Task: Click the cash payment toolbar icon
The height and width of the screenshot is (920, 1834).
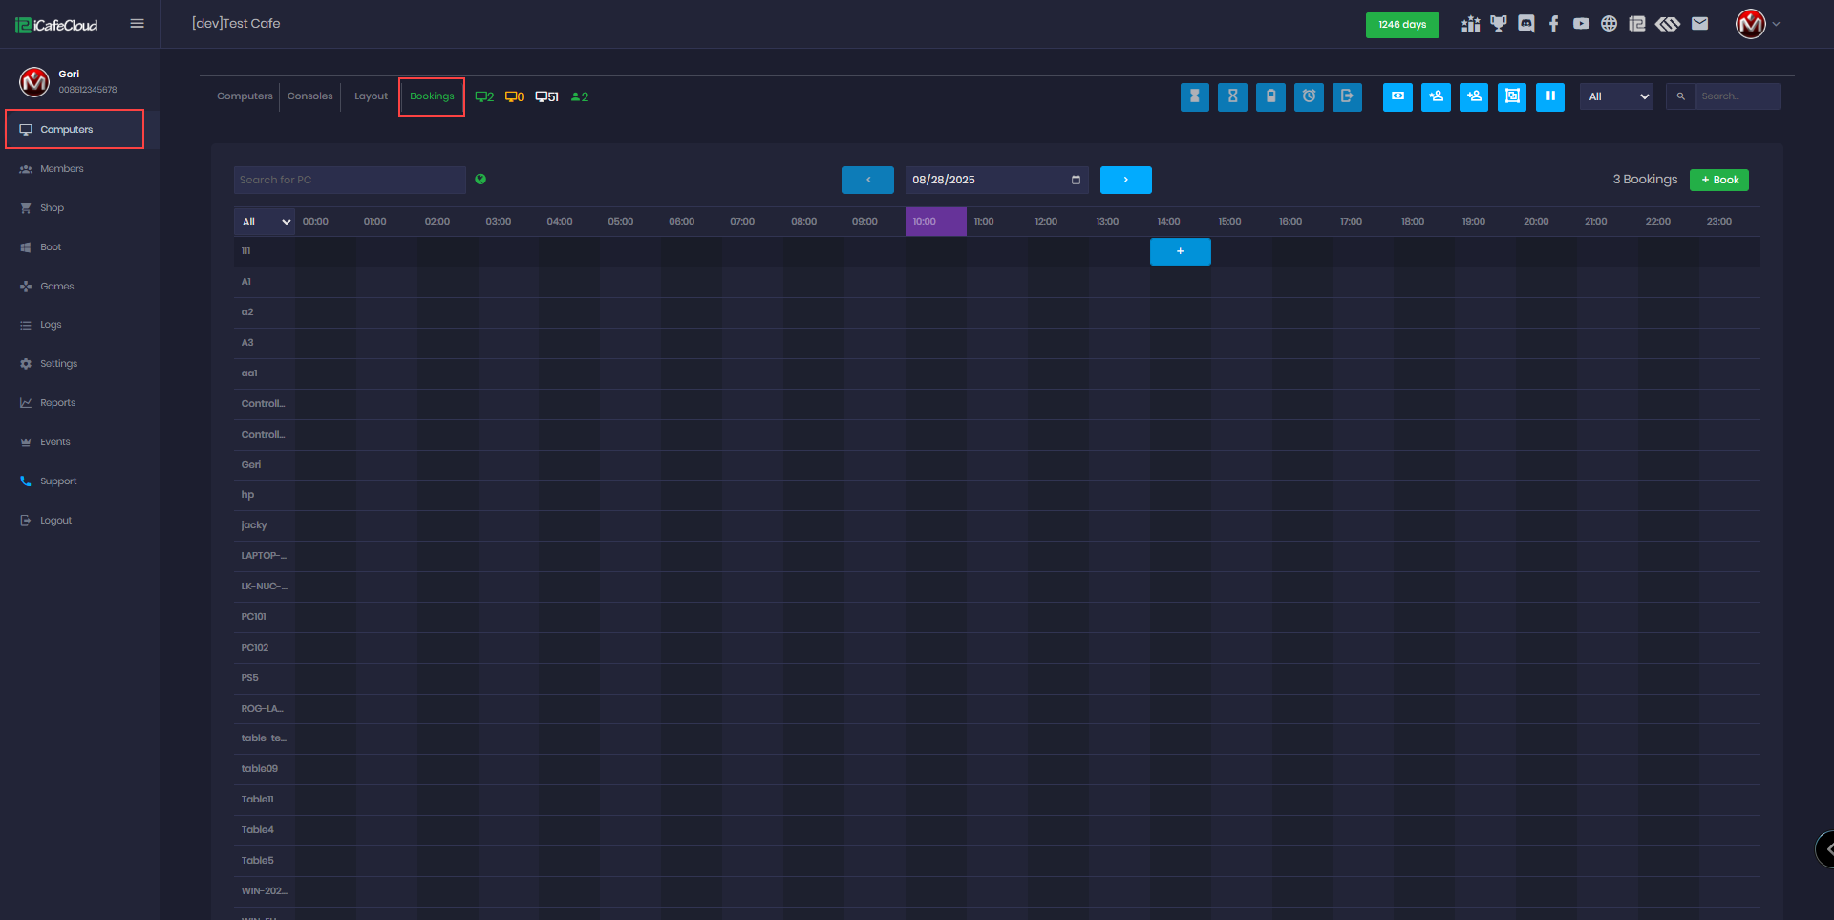Action: (1397, 96)
